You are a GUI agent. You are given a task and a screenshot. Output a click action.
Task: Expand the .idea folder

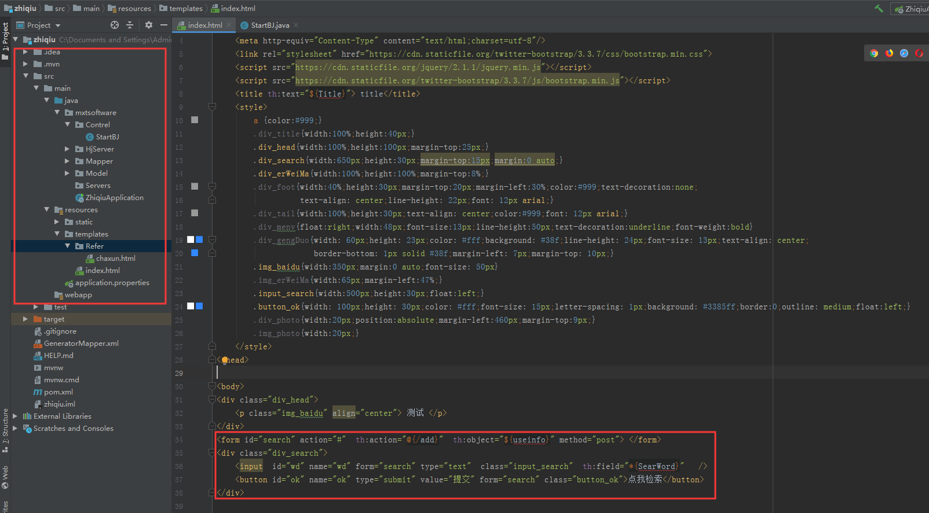25,52
